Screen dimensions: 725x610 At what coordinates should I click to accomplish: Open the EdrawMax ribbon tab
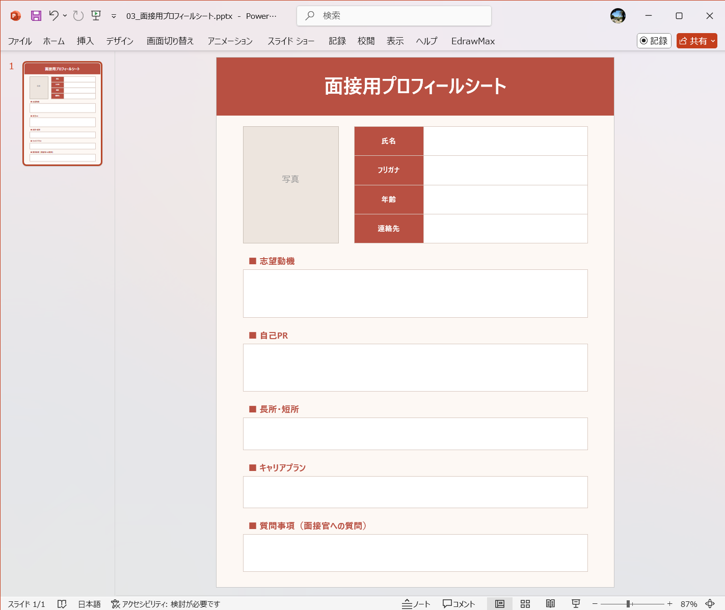(x=472, y=41)
